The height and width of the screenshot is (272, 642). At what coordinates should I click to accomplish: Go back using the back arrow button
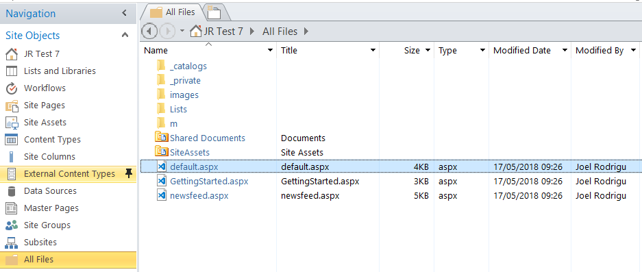tap(149, 31)
